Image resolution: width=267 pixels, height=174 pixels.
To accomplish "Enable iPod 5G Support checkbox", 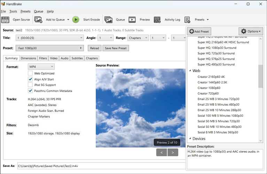I will 30,85.
